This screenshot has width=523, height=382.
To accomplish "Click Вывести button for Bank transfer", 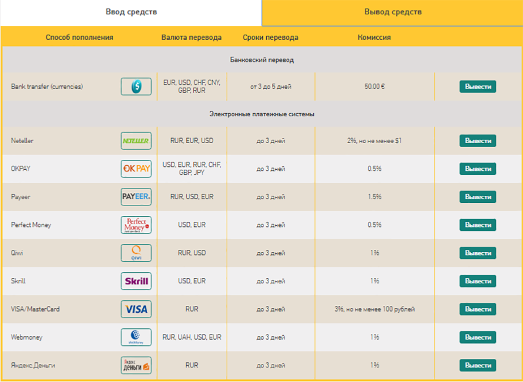I will (477, 87).
